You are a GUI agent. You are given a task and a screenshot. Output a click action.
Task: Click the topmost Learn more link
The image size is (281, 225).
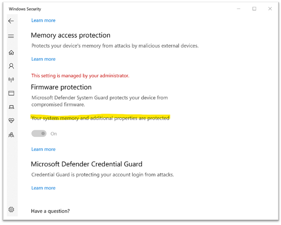[43, 20]
